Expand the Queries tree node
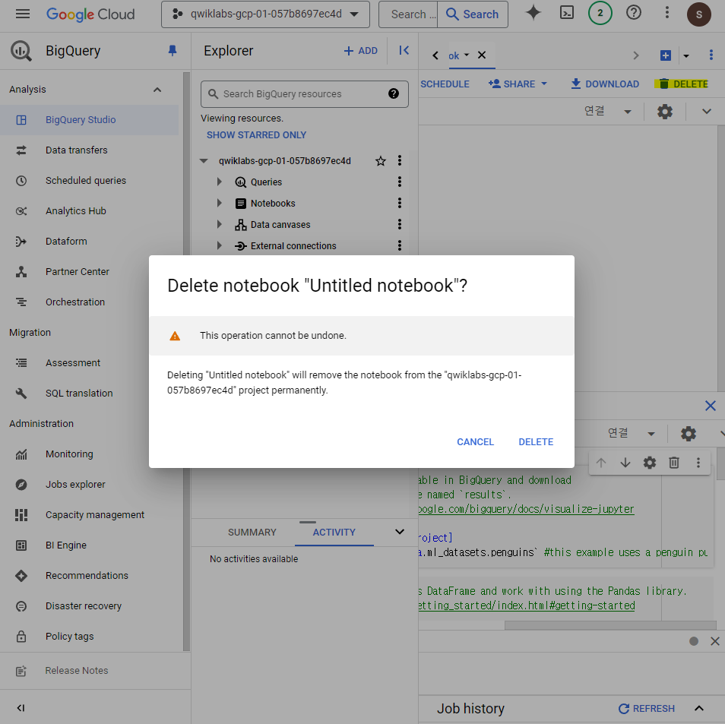 point(219,182)
